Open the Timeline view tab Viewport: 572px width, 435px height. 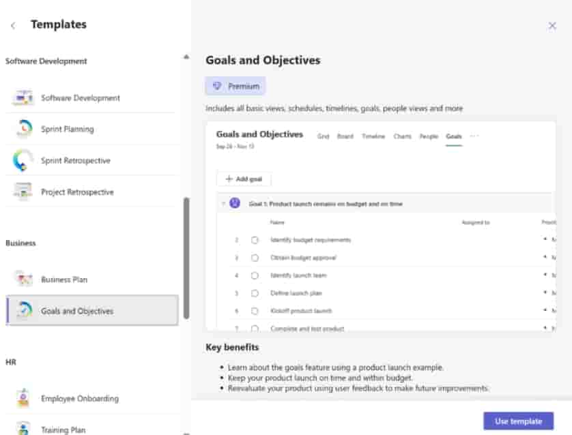(373, 136)
